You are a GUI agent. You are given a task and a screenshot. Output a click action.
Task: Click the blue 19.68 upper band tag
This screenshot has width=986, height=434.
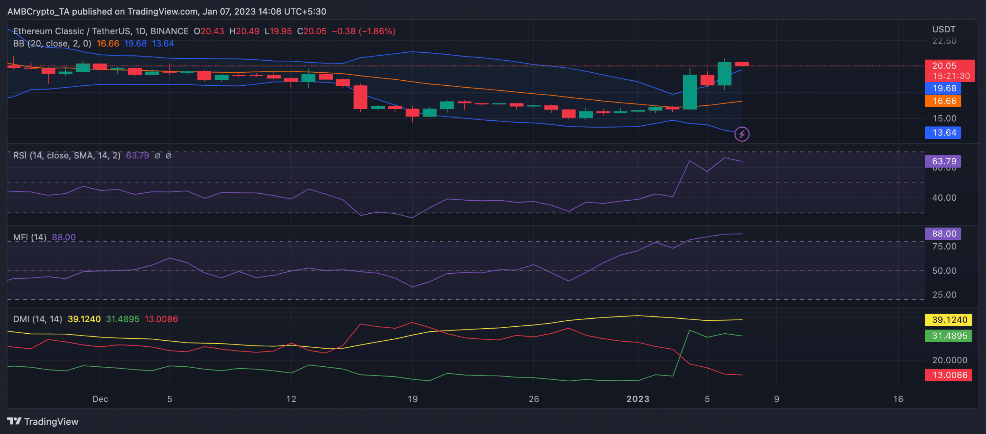[x=943, y=88]
